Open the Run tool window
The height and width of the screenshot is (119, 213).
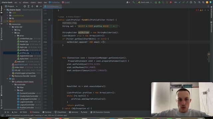point(15,112)
